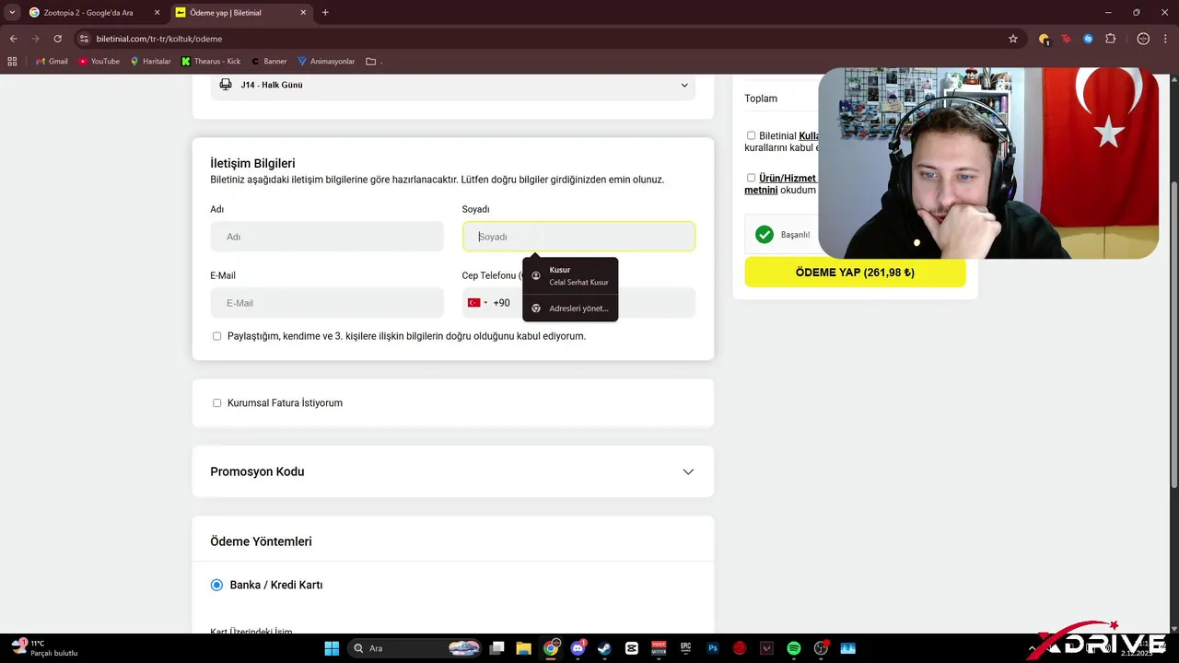1179x663 pixels.
Task: Choose Kusur autofill suggestion
Action: pyautogui.click(x=570, y=275)
